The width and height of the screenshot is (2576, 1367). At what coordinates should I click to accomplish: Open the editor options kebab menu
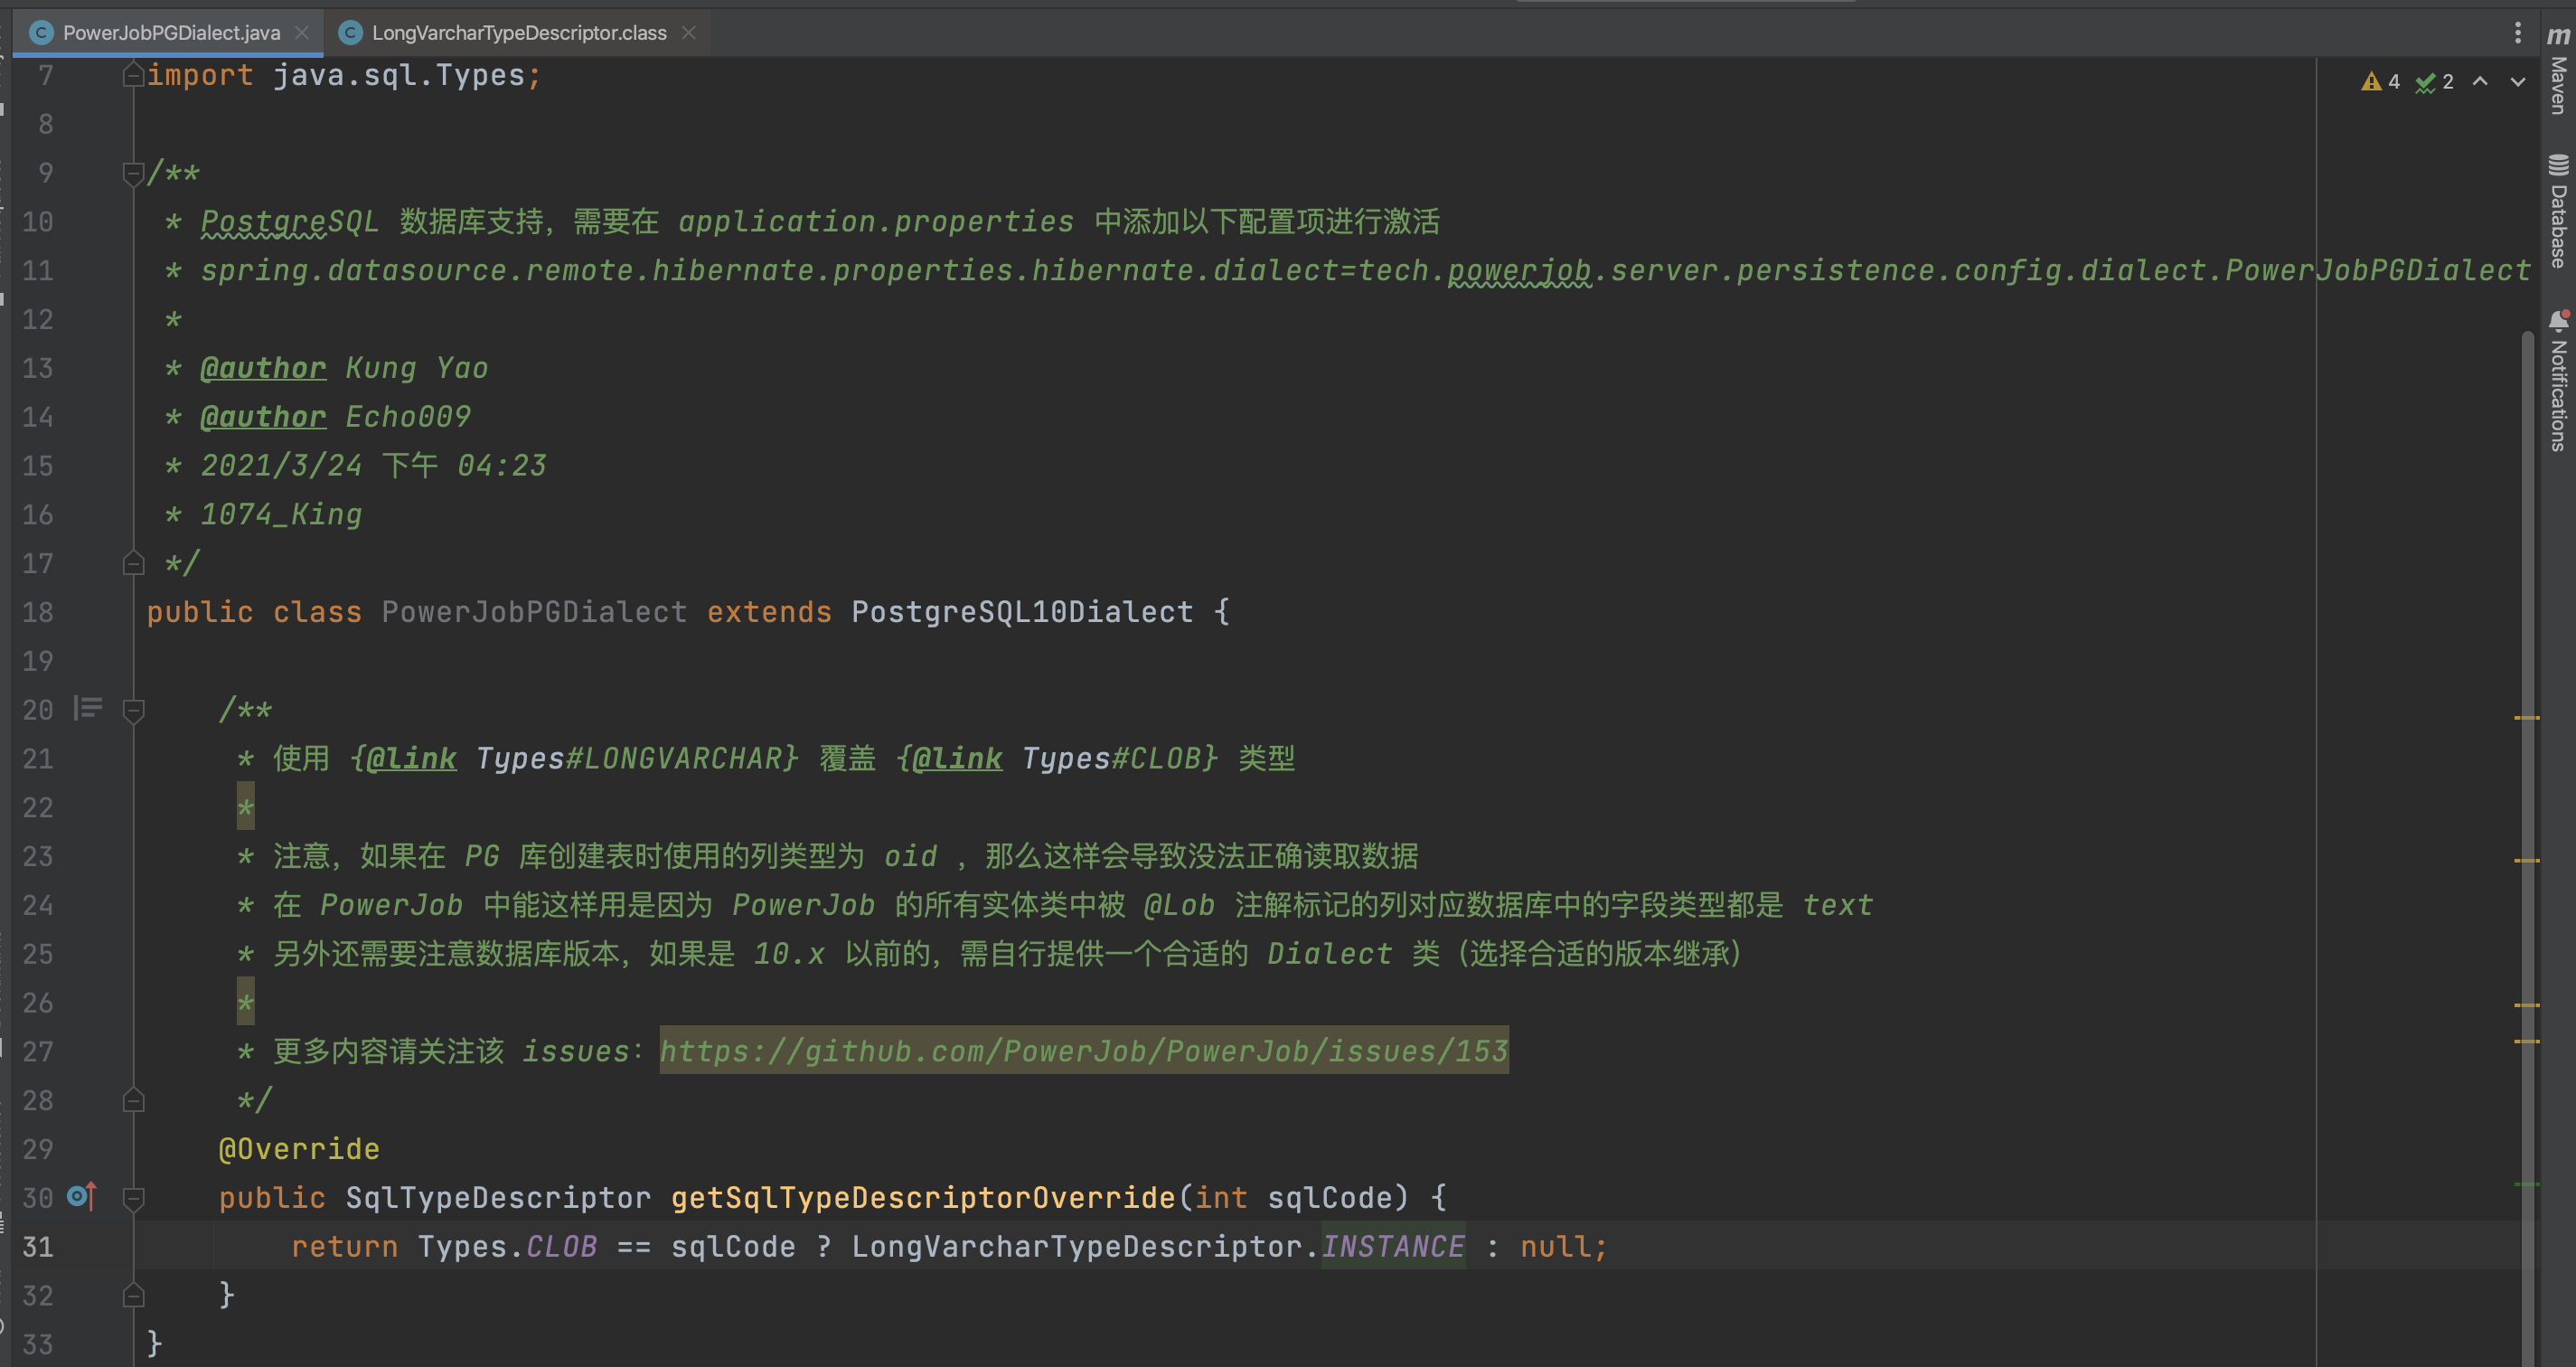tap(2519, 32)
